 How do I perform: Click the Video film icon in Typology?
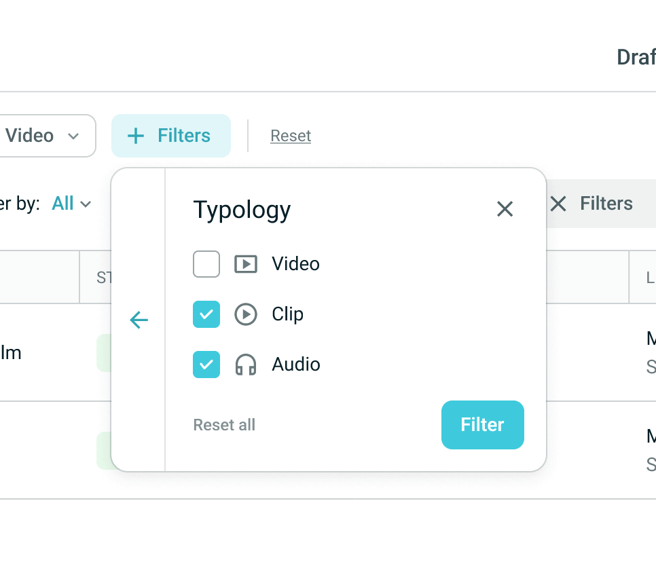[246, 264]
